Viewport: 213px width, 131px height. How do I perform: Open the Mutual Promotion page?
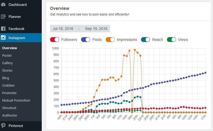tap(16, 101)
